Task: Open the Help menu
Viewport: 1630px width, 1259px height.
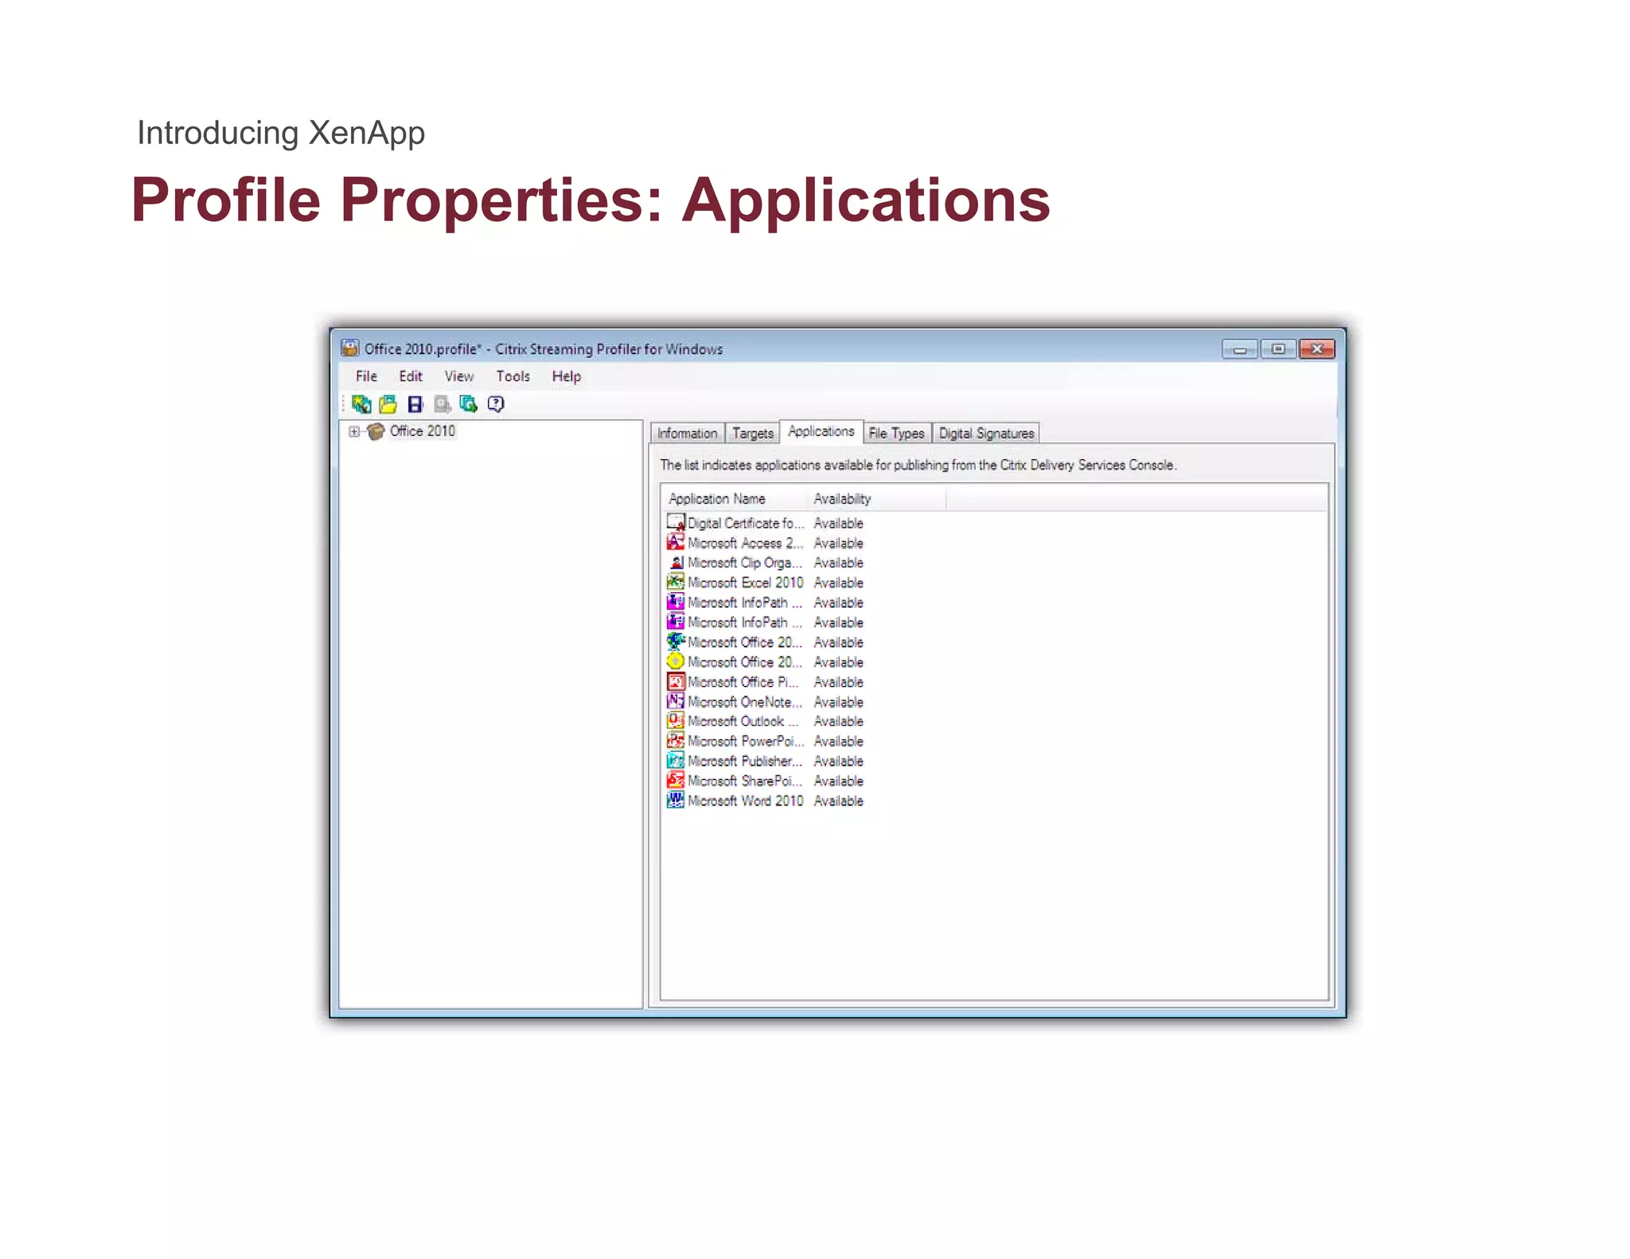Action: 567,376
